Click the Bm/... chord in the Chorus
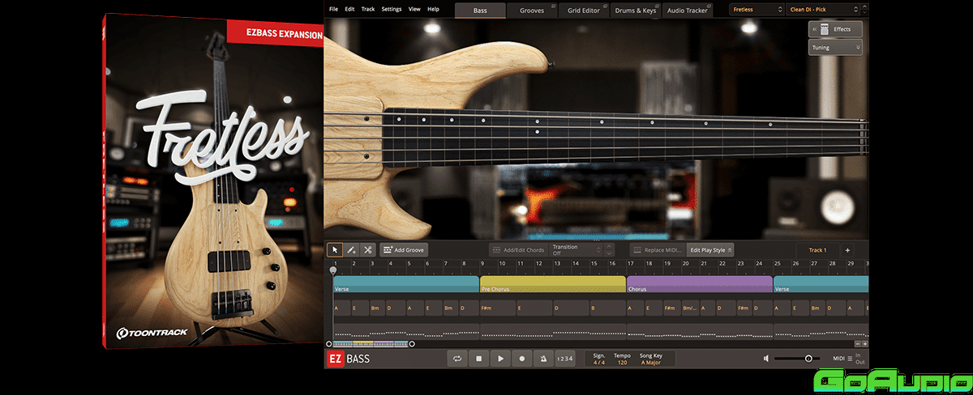The width and height of the screenshot is (973, 395). tap(690, 308)
